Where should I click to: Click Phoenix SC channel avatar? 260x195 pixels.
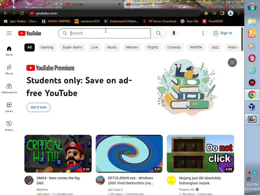pyautogui.click(x=171, y=180)
